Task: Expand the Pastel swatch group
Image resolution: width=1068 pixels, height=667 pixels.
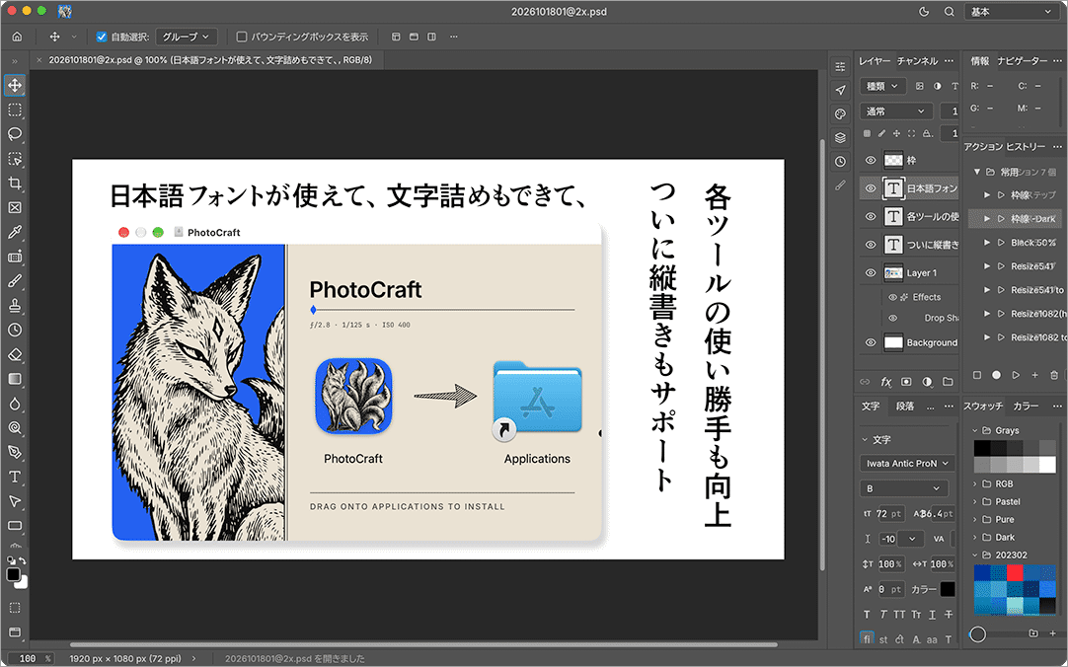Action: pos(974,501)
